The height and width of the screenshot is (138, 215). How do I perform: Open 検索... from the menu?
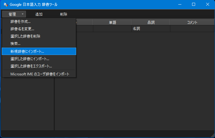pyautogui.click(x=39, y=44)
